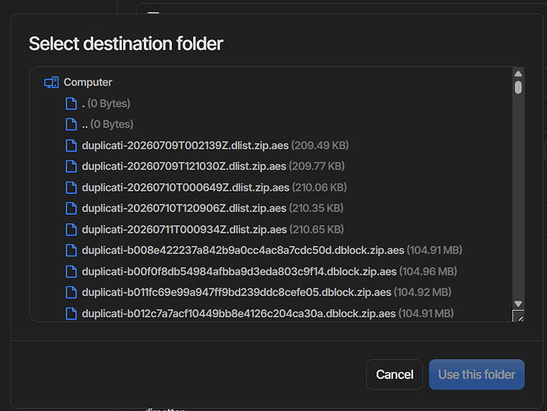Click file icon for duplicati-b011fc69e99a947ff9bd239ddc8cefe05 dblock
This screenshot has height=411, width=547.
[x=72, y=292]
